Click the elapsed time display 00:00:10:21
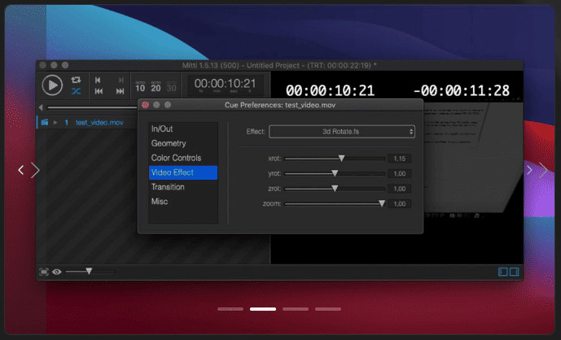The image size is (561, 340). [330, 91]
